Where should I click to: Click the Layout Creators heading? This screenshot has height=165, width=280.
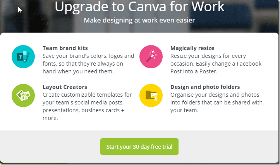pyautogui.click(x=65, y=87)
